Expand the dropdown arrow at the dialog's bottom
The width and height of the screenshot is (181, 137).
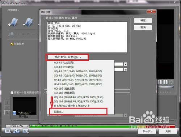click(x=126, y=115)
